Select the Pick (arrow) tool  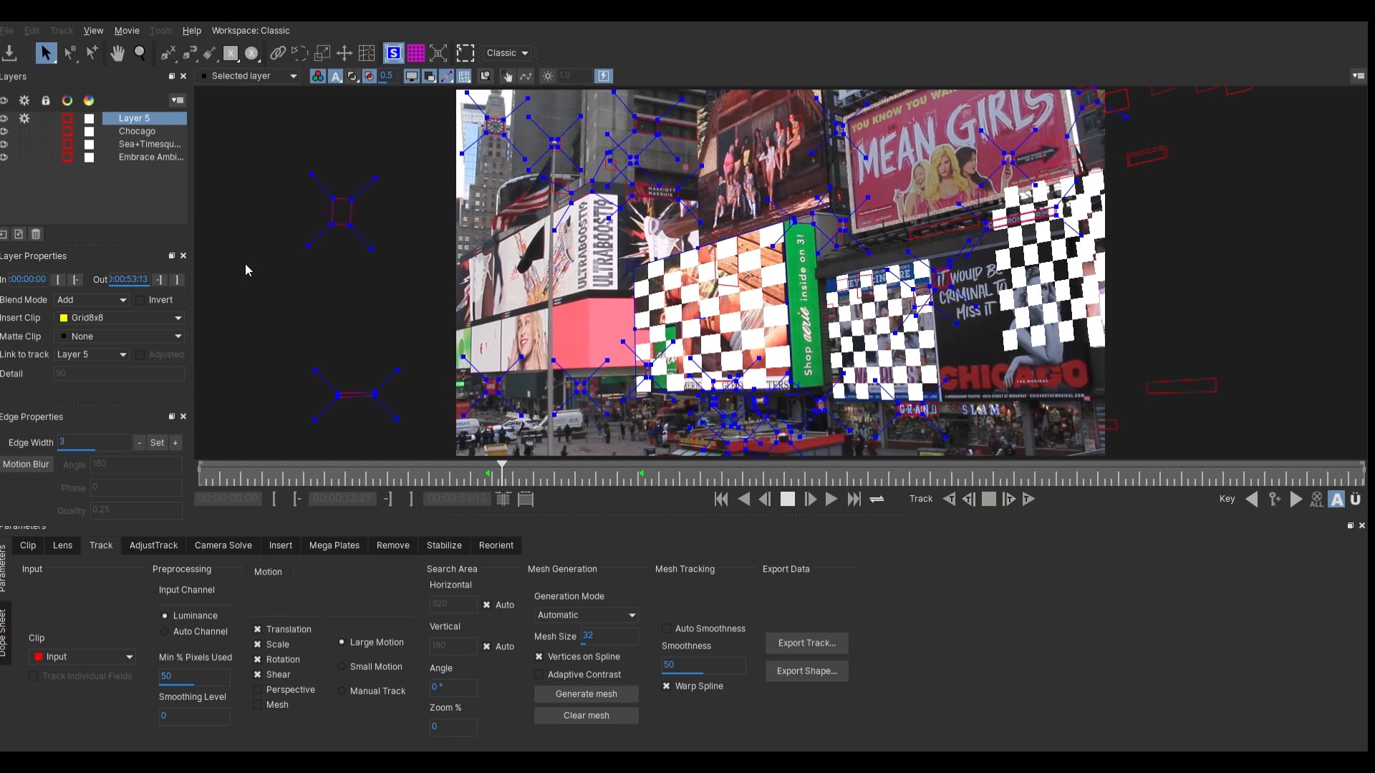pyautogui.click(x=46, y=53)
